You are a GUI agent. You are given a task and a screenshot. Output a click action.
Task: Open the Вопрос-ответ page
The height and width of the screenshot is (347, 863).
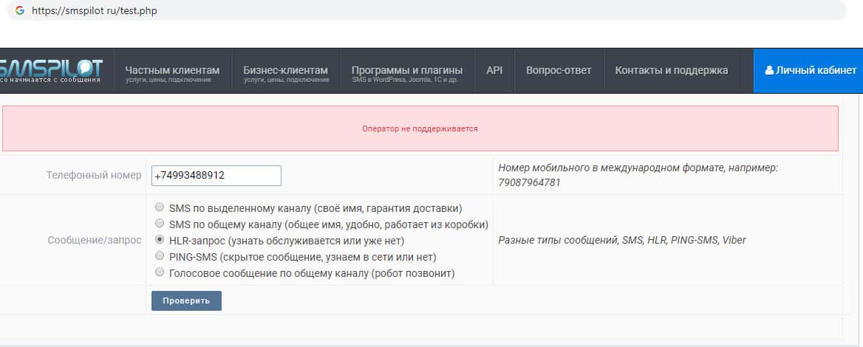coord(559,70)
